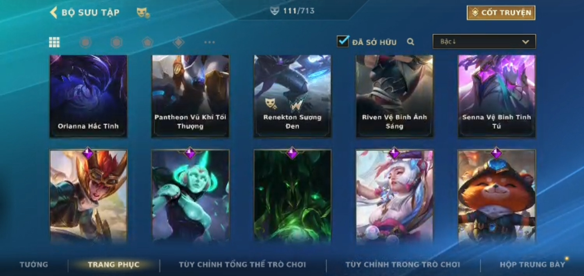Uncheck the Đã Sở Hữu checkbox

(x=343, y=42)
